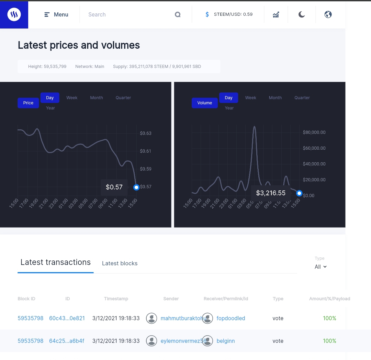Click the Steem logo home icon
The width and height of the screenshot is (371, 360).
[x=14, y=14]
